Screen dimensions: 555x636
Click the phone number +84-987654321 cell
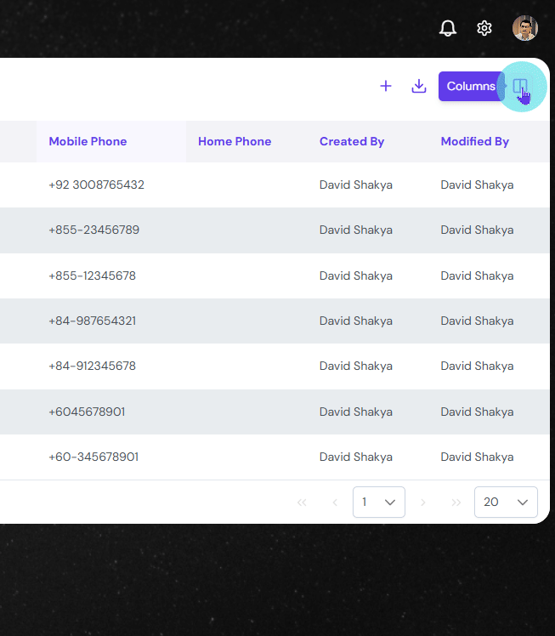click(92, 321)
